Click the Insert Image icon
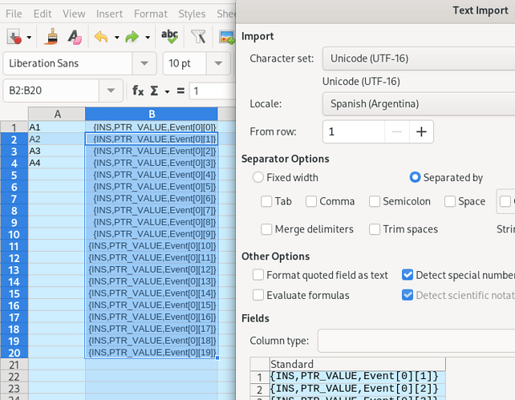The image size is (515, 400). pos(227,37)
